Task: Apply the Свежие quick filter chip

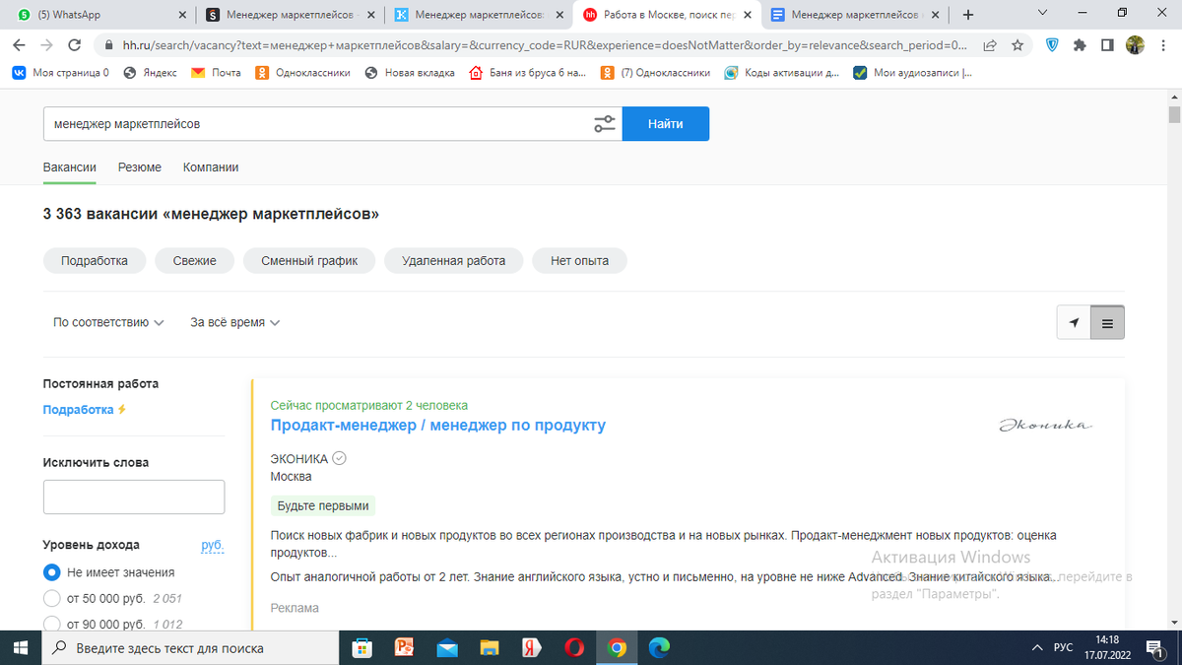Action: (x=195, y=261)
